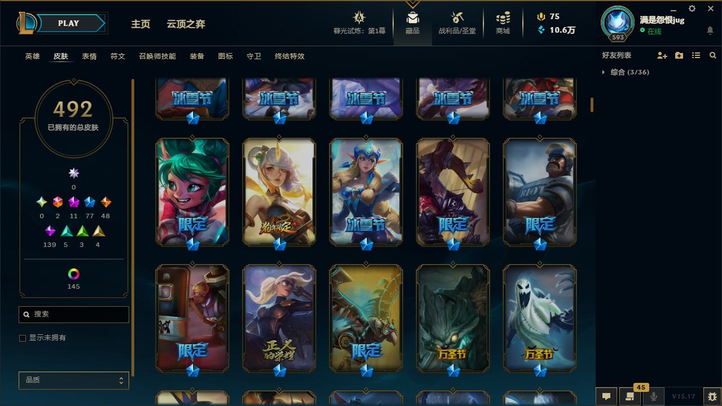Expand the 综合 (3/36) friend group

[626, 72]
